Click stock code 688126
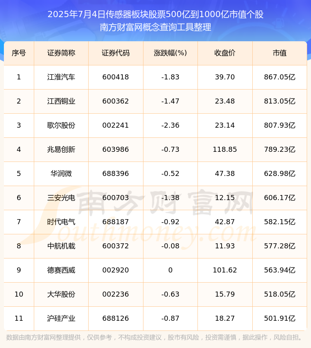The width and height of the screenshot is (311, 348). point(116,318)
